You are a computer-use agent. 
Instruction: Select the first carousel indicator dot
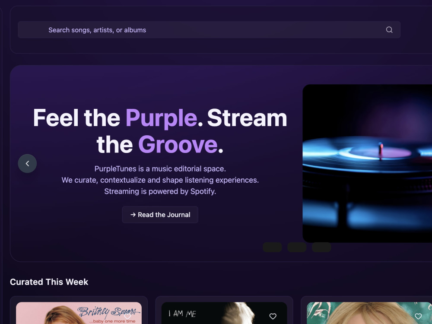(x=272, y=247)
